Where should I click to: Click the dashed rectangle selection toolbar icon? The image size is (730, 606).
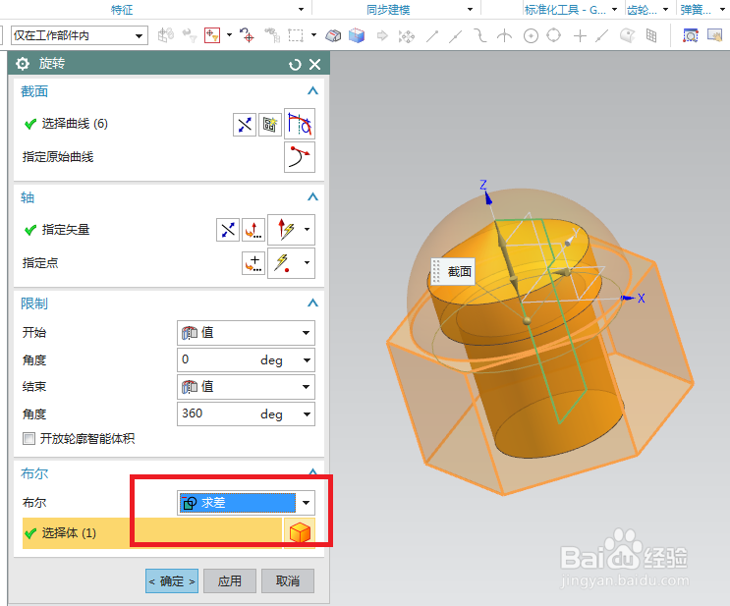pyautogui.click(x=296, y=35)
